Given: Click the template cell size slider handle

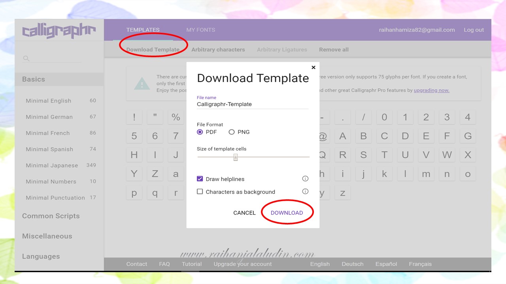Looking at the screenshot, I should [236, 157].
